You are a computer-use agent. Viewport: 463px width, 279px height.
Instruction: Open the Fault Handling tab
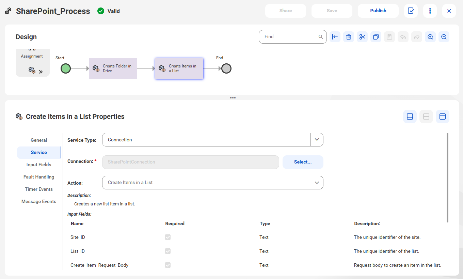pos(39,177)
